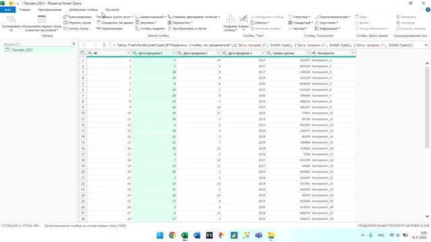Select row number 10 in the grid

[83, 113]
